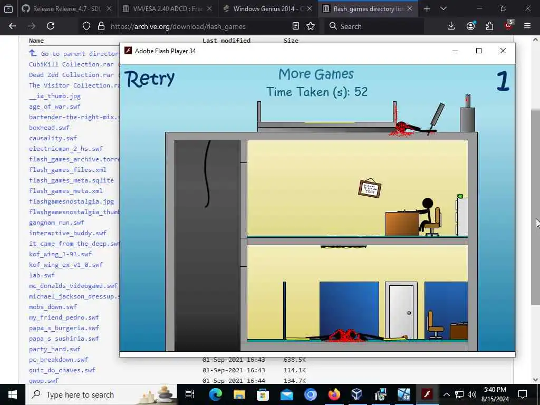Open papa_s_burgeria.swf link
Screen dimensions: 540x405
(x=64, y=328)
